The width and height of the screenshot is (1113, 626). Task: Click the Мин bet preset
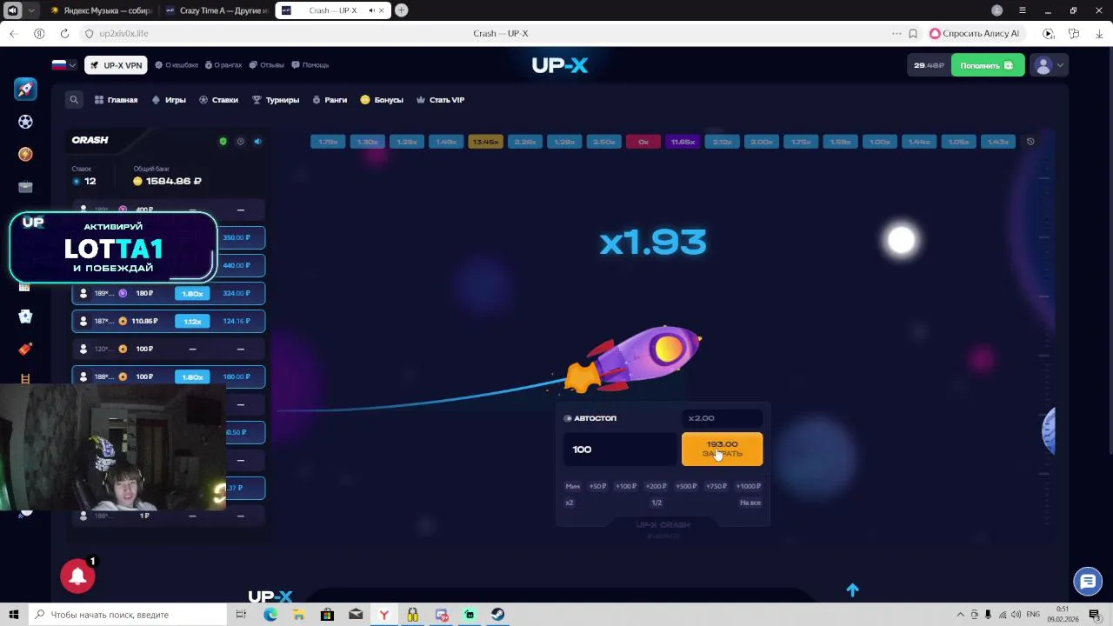pos(572,486)
